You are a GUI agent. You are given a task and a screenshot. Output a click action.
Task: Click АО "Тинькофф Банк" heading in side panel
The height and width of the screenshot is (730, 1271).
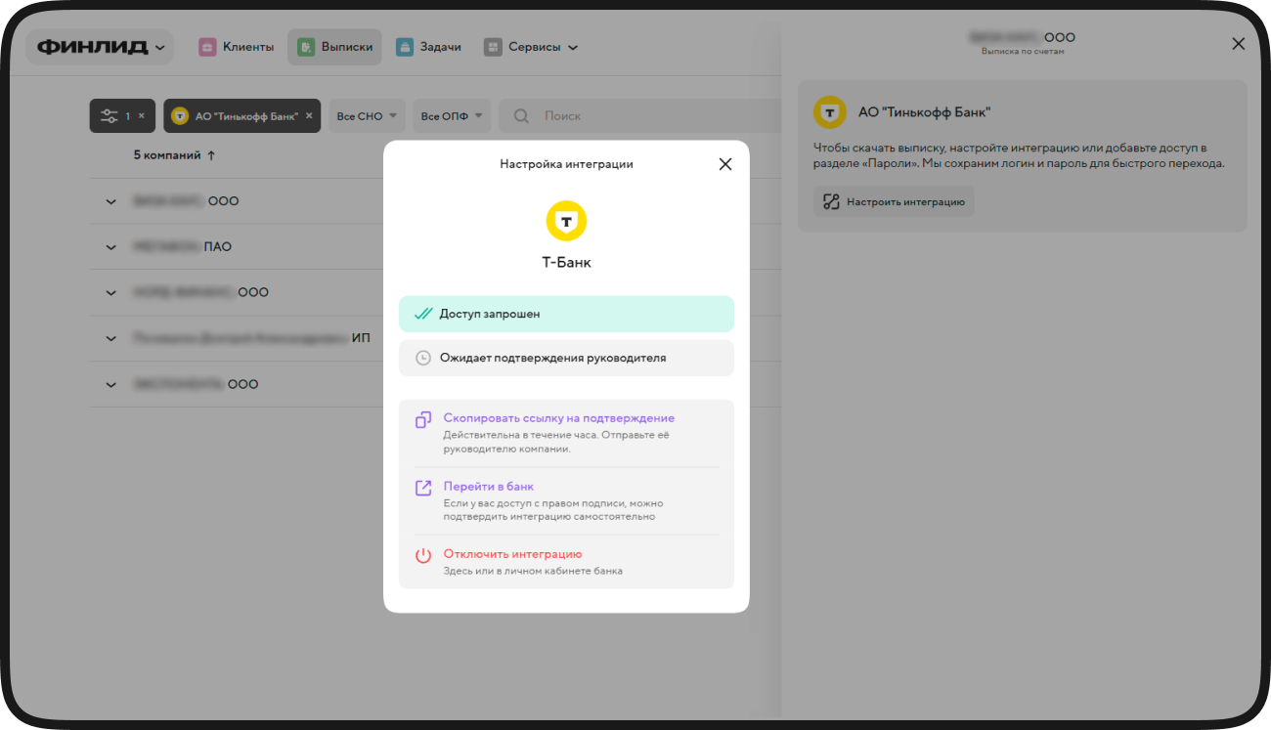(925, 112)
